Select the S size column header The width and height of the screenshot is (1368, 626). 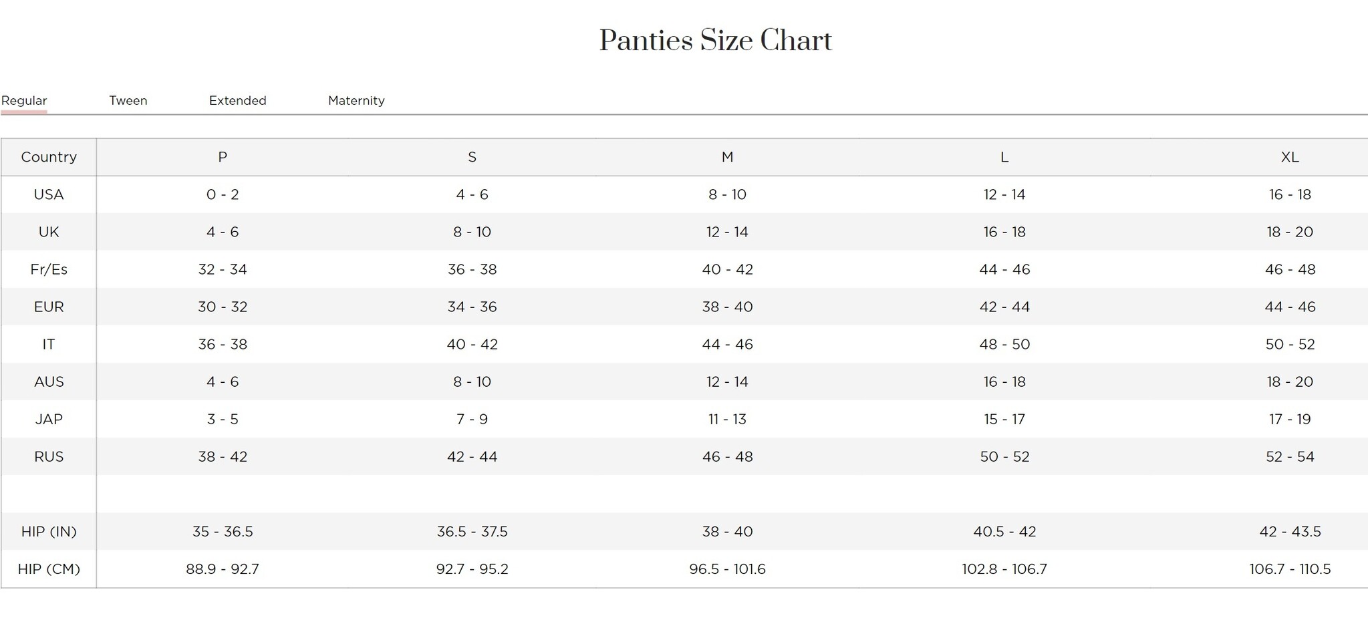(x=472, y=157)
